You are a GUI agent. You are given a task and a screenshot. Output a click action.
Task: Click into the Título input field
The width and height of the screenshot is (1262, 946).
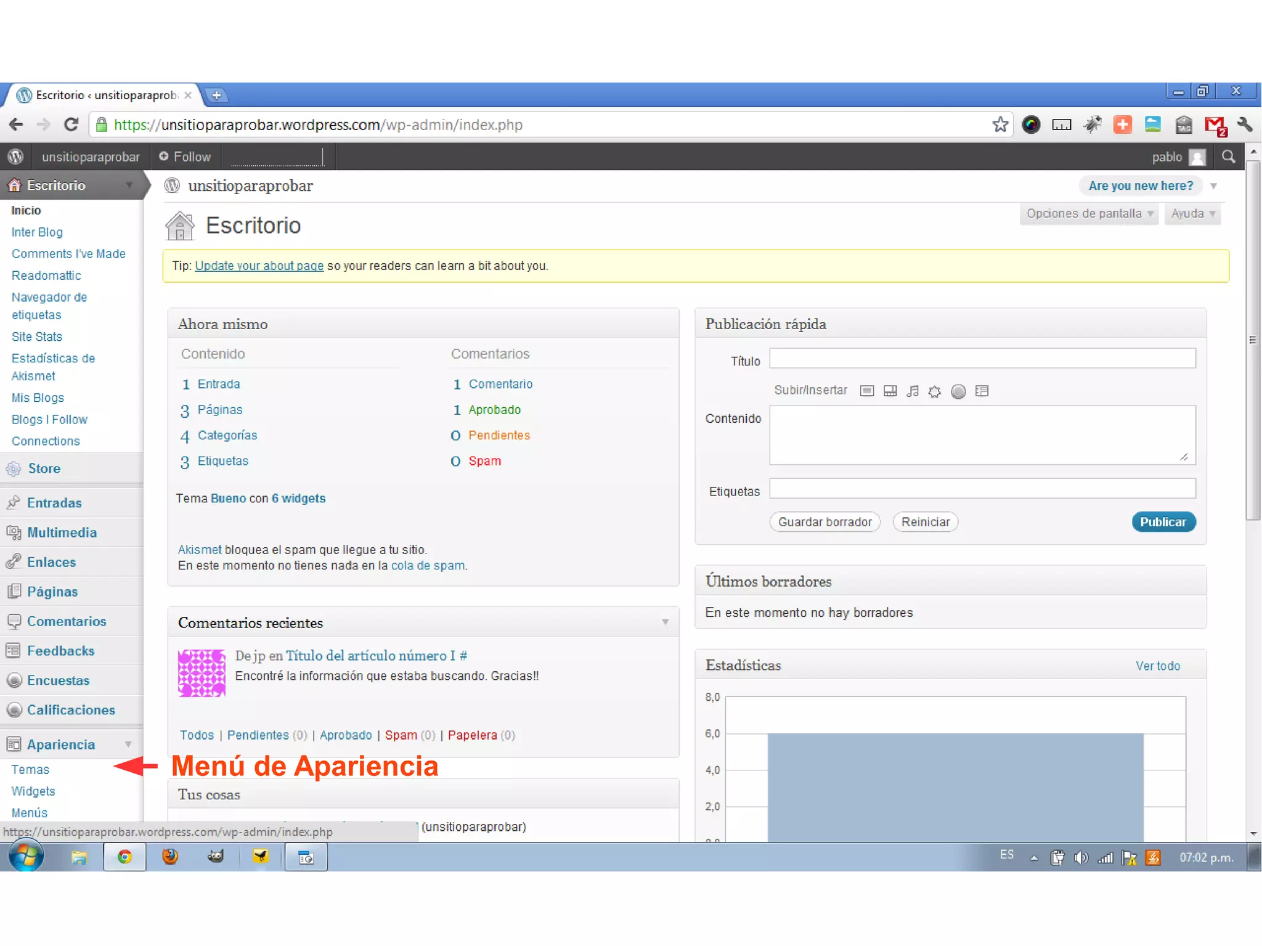click(982, 358)
